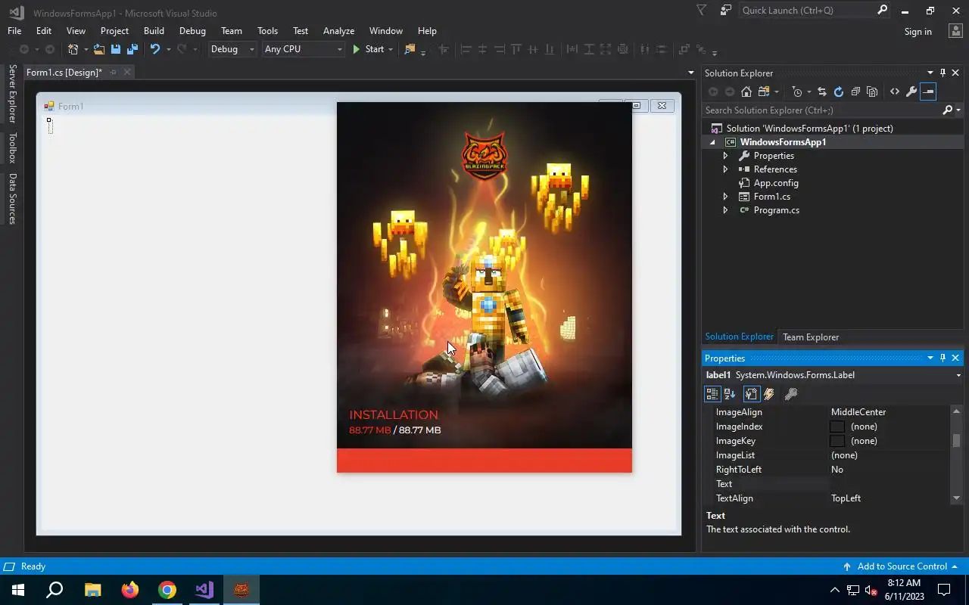Screen dimensions: 969x605
Task: Click the Solution Explorer search magnifier icon
Action: (947, 110)
